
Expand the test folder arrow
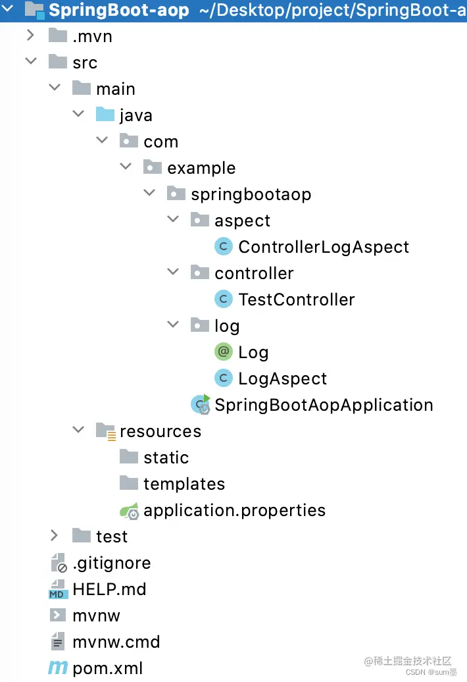tap(54, 537)
